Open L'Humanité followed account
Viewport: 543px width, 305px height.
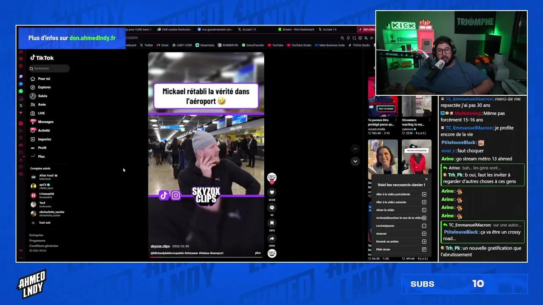pyautogui.click(x=43, y=195)
